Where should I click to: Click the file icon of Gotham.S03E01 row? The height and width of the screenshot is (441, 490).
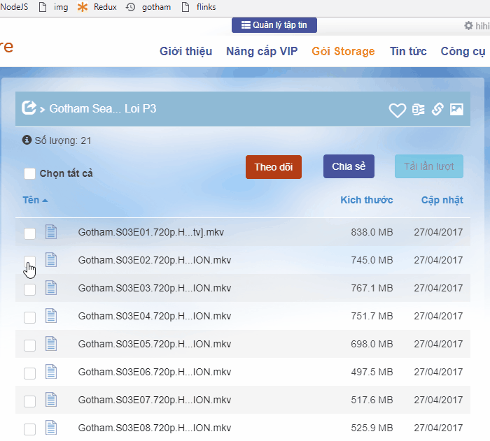[51, 232]
